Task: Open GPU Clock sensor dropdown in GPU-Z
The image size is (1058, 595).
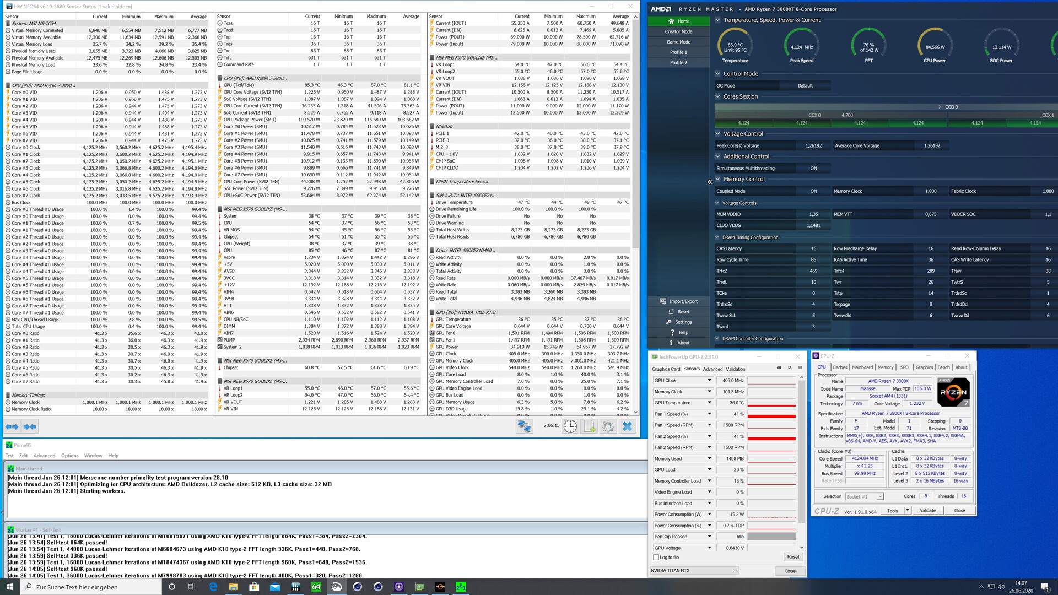Action: pos(709,381)
